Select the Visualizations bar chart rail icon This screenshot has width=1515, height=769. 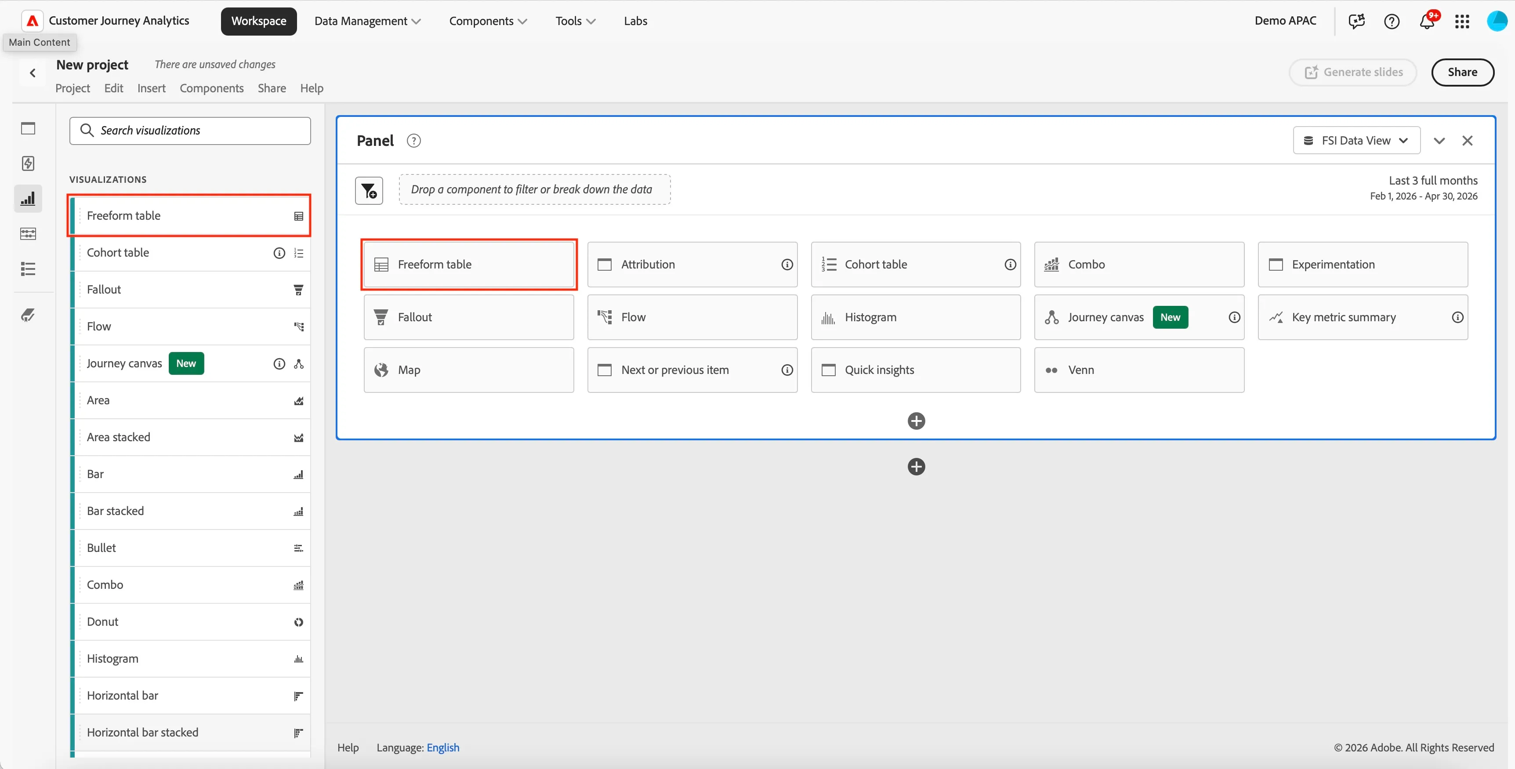point(28,199)
